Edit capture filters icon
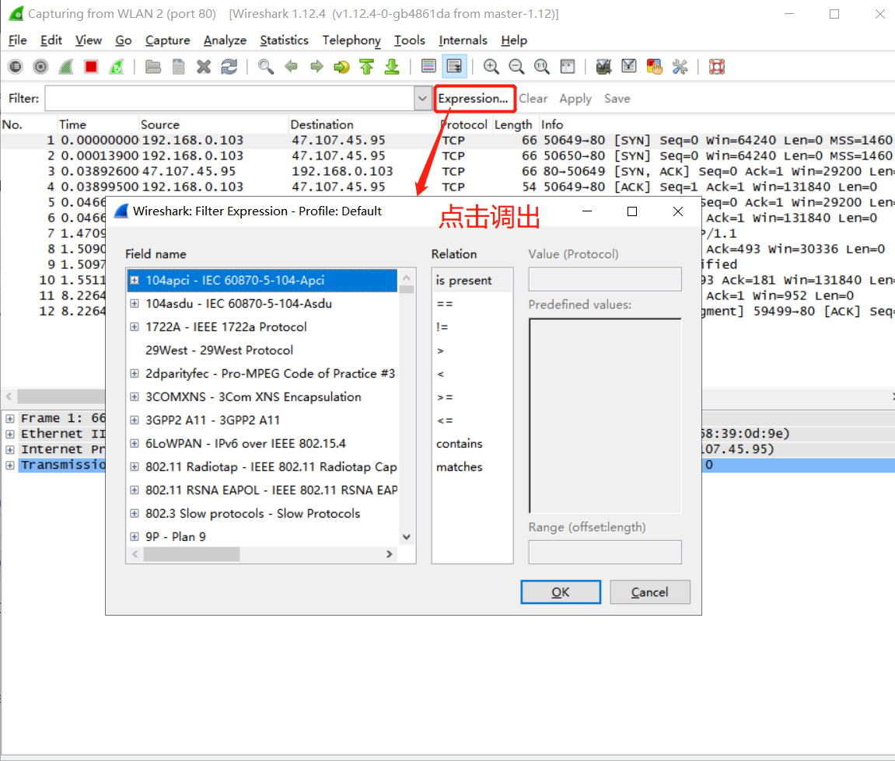895x761 pixels. [603, 67]
